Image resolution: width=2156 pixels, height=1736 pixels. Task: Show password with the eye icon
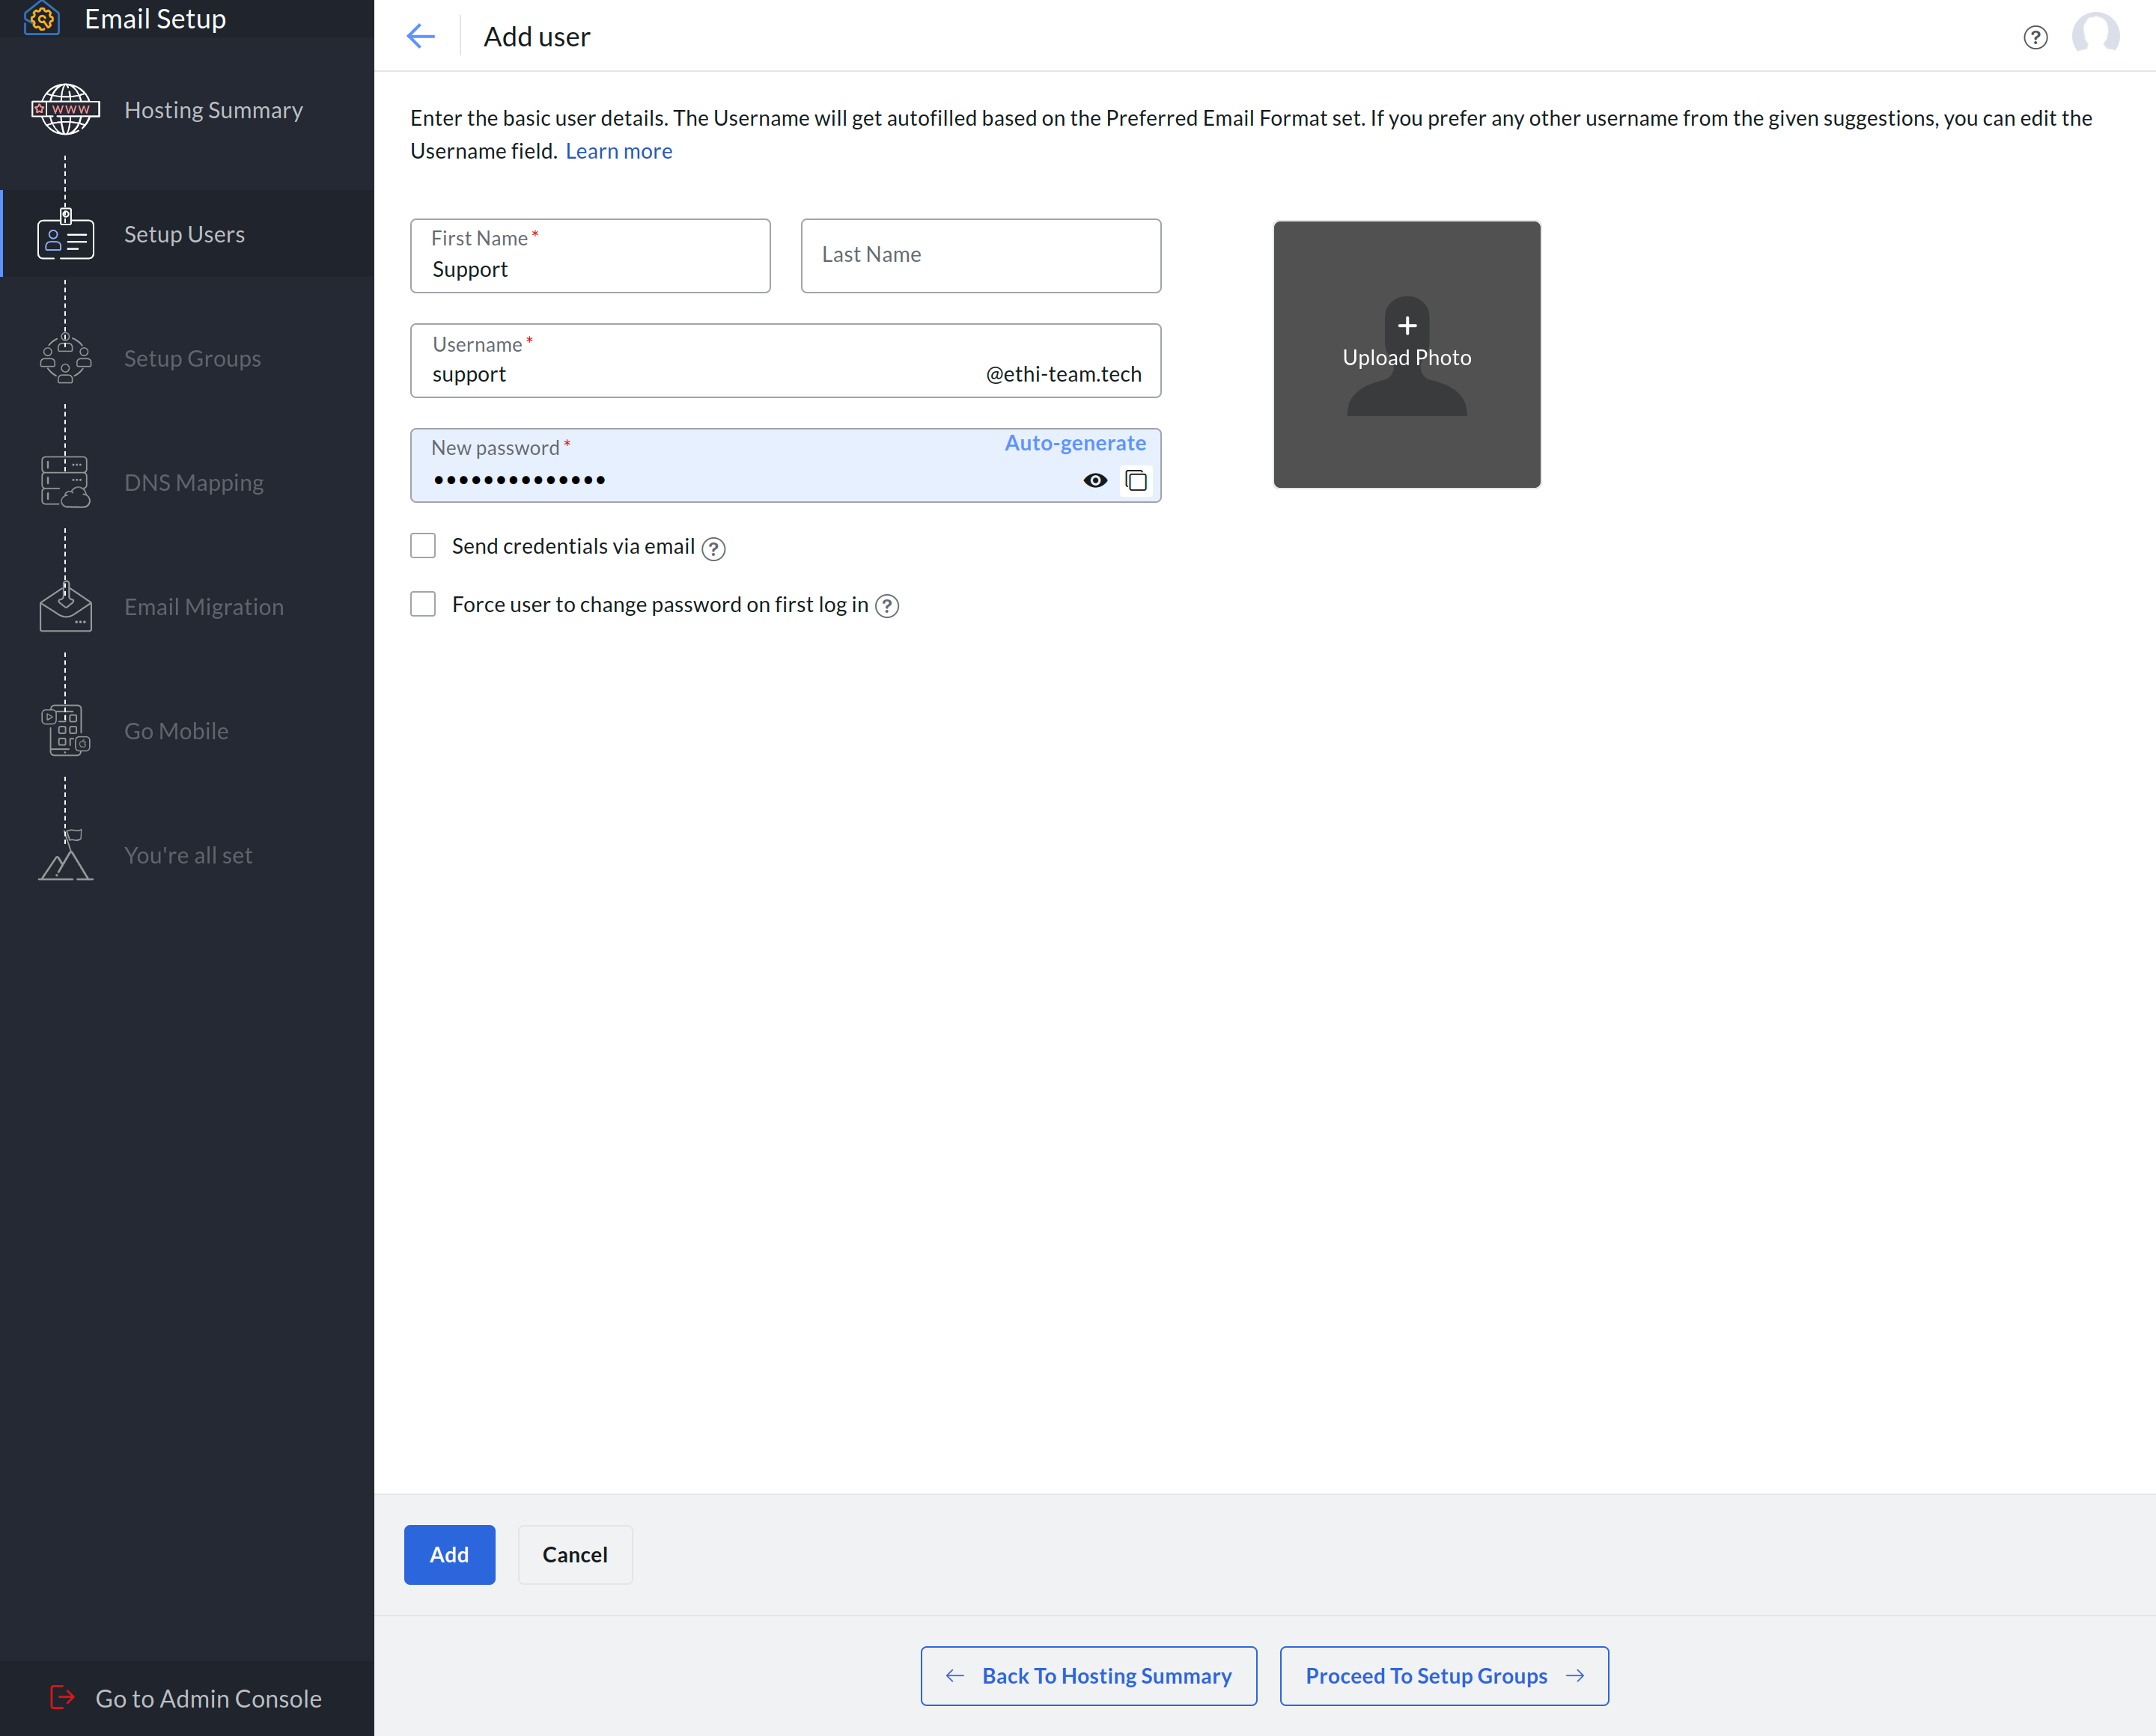pyautogui.click(x=1095, y=480)
